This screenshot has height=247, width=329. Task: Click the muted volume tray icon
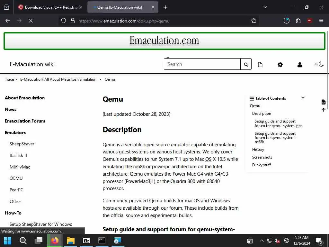(x=277, y=241)
